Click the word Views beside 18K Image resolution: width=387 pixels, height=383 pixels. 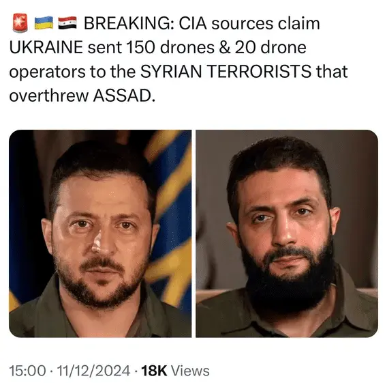pyautogui.click(x=190, y=371)
